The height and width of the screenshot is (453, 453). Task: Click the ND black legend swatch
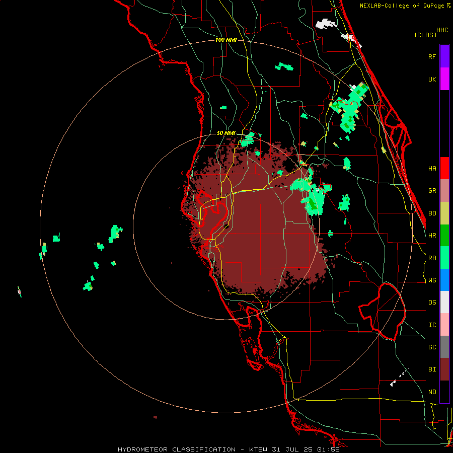[444, 392]
